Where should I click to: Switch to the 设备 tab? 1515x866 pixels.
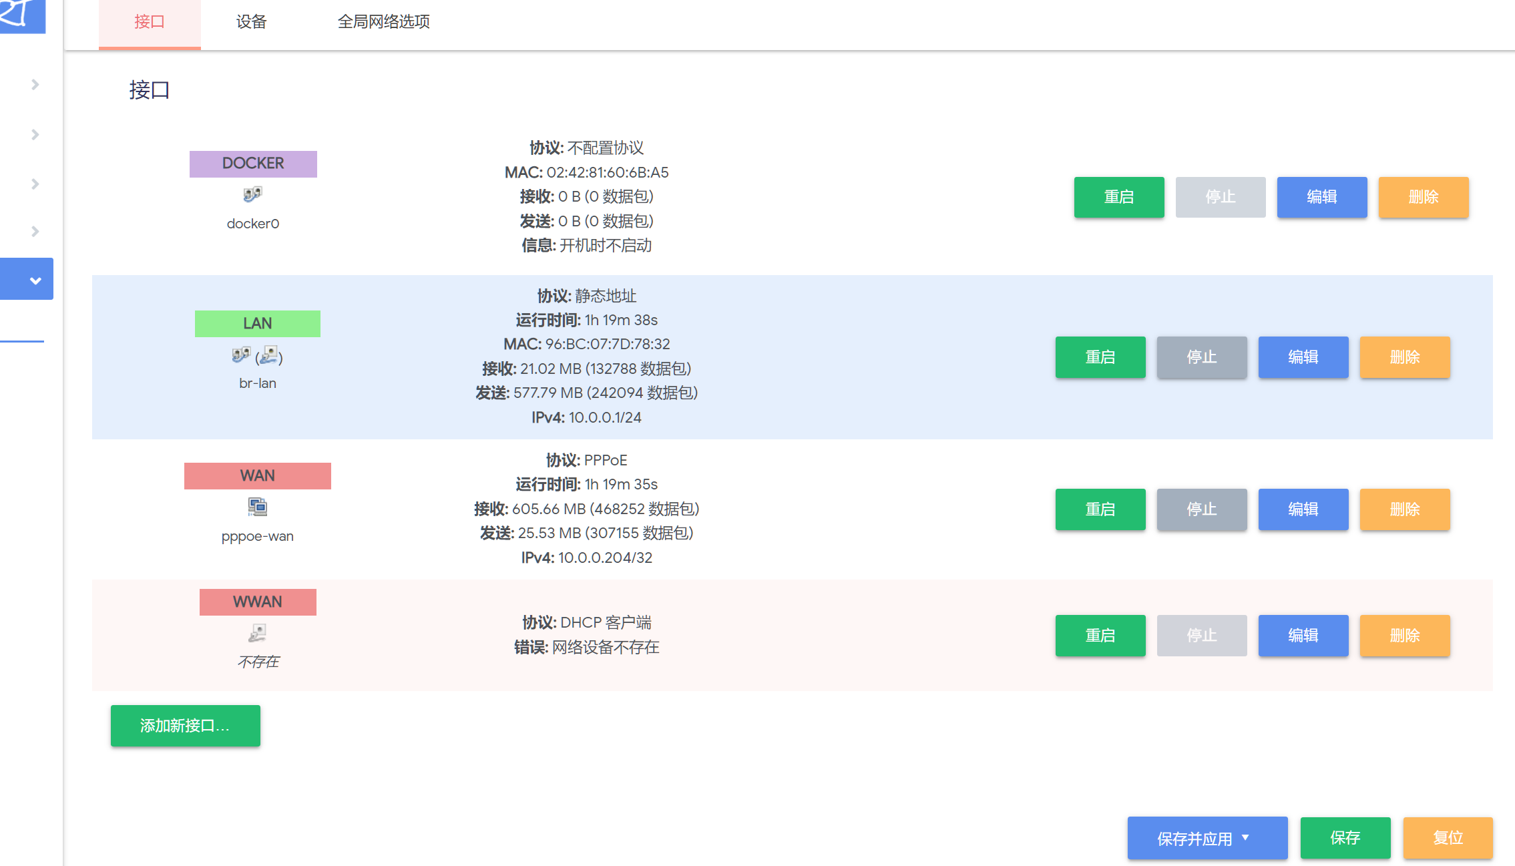251,22
